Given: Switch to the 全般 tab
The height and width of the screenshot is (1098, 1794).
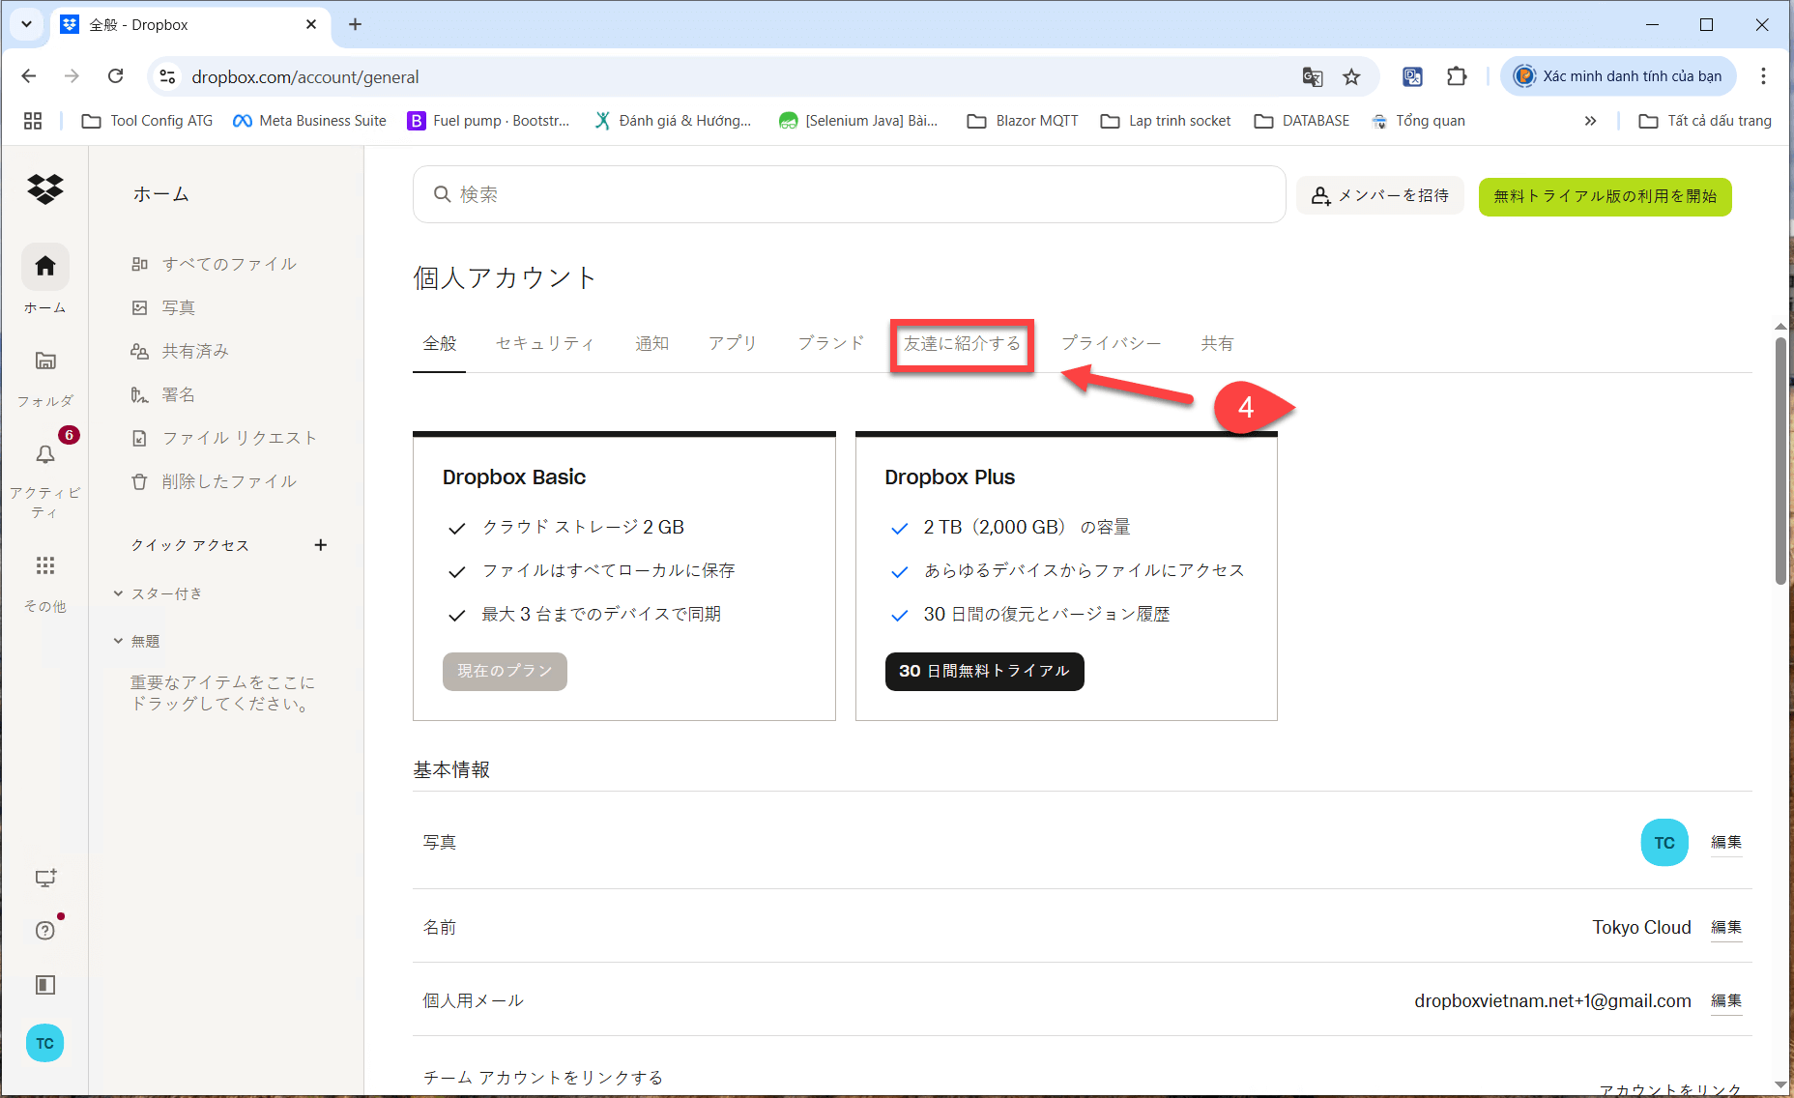Looking at the screenshot, I should [440, 343].
